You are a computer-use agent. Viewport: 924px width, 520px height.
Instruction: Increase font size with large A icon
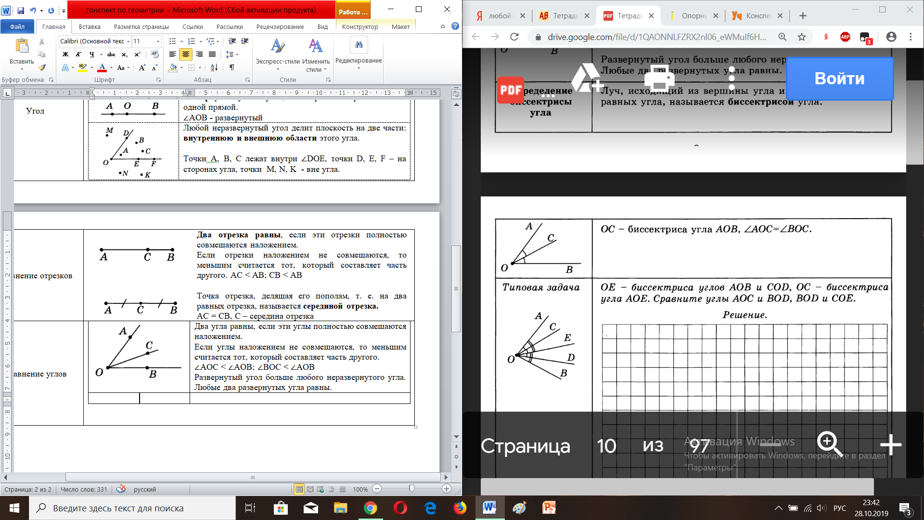point(142,68)
